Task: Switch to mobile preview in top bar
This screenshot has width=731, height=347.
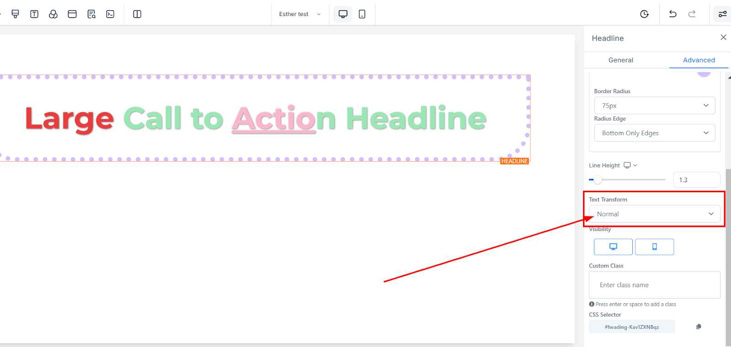Action: click(362, 14)
